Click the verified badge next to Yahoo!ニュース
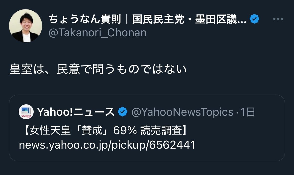Viewport: 294px width, 175px height. coord(122,112)
